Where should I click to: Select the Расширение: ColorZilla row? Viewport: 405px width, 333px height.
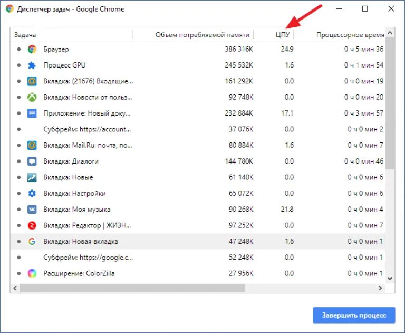pyautogui.click(x=198, y=273)
